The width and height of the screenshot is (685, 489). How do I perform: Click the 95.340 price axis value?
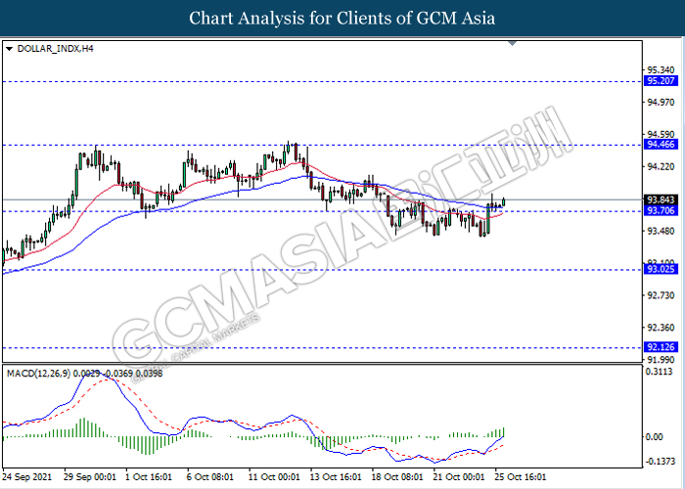[661, 69]
